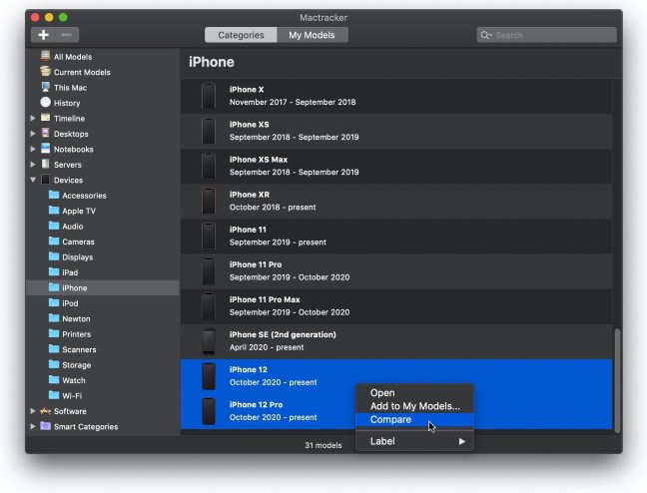Click the iPhone SE (2nd generation) thumbnail
This screenshot has width=647, height=493.
(x=209, y=341)
